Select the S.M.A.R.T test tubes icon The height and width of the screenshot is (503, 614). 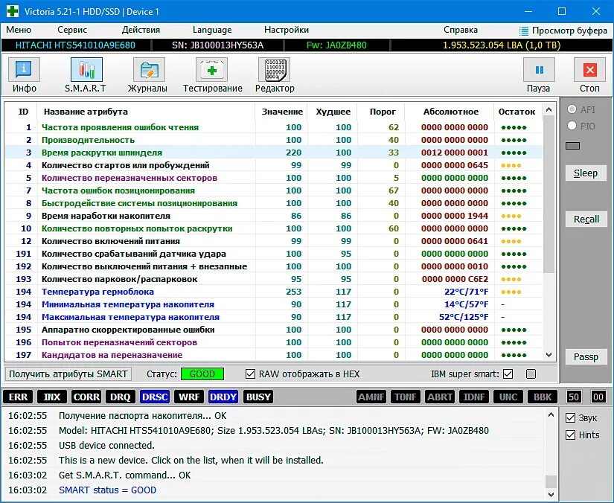click(x=86, y=70)
